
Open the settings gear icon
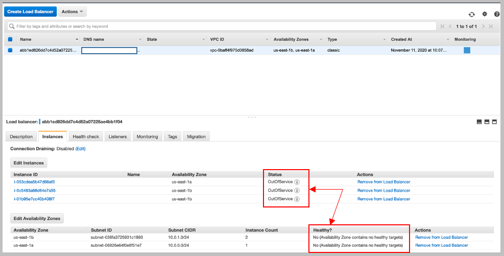coord(485,14)
